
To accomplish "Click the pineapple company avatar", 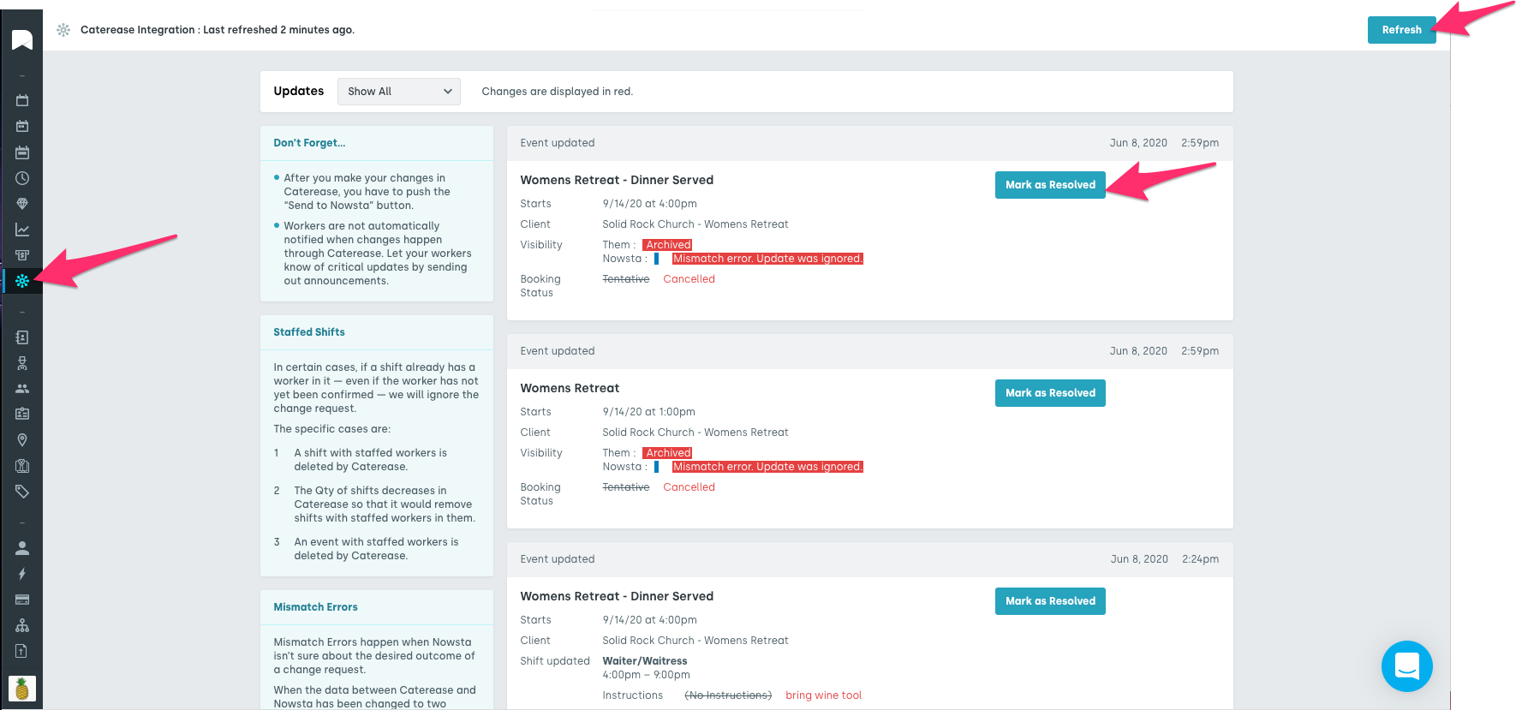I will tap(22, 689).
